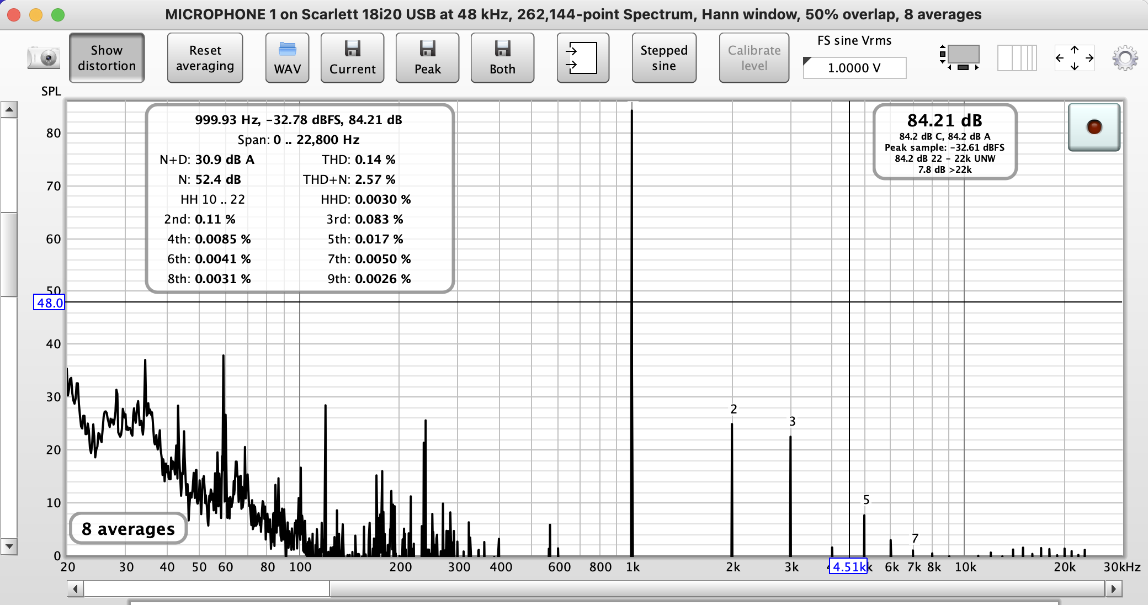Start a Stepped sine measurement
Viewport: 1148px width, 605px height.
tap(664, 58)
